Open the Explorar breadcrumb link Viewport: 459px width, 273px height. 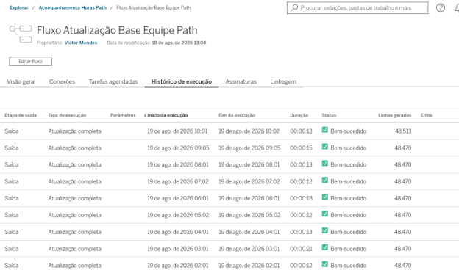click(19, 7)
